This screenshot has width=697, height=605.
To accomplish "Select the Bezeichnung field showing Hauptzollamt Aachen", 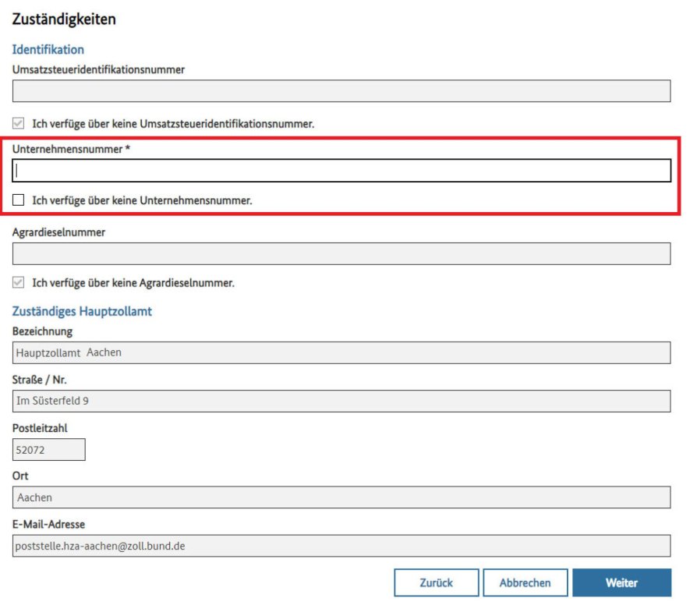I will click(x=341, y=352).
